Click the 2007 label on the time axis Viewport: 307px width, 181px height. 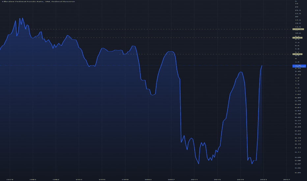[x=171, y=179]
